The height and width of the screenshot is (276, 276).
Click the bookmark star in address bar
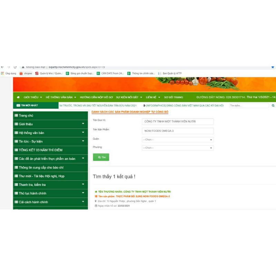[x=273, y=67]
